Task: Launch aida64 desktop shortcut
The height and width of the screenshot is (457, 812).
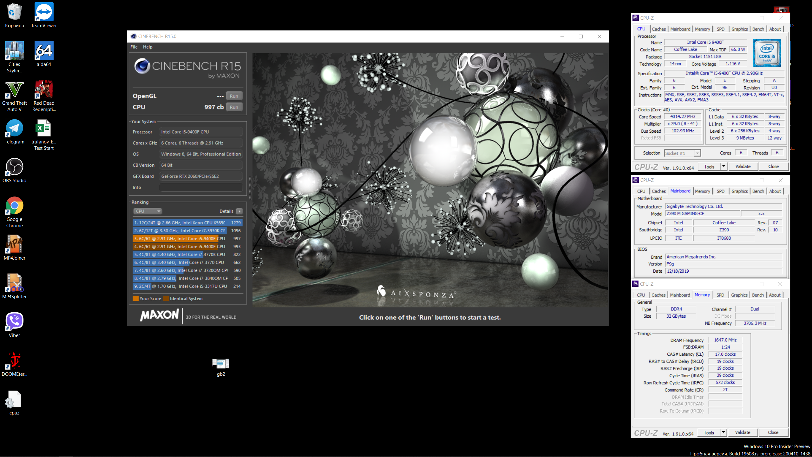Action: pos(44,54)
